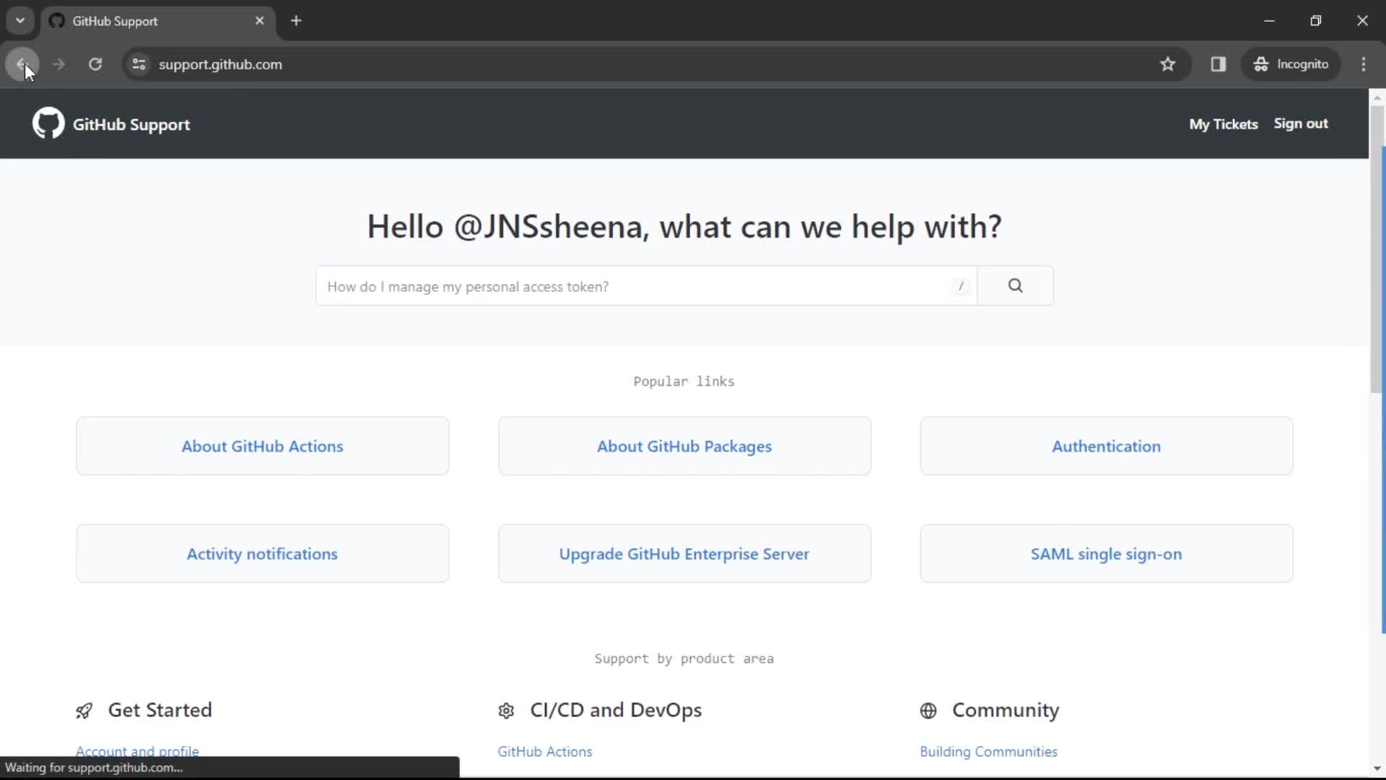This screenshot has height=780, width=1386.
Task: Open the browser side panel icon
Action: 1219,64
